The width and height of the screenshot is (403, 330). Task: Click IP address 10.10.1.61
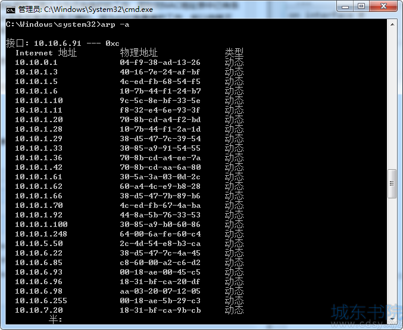(x=39, y=177)
